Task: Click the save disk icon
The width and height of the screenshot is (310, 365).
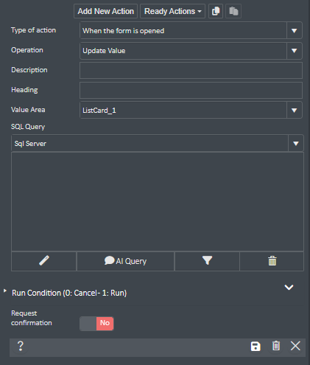Action: (x=256, y=347)
